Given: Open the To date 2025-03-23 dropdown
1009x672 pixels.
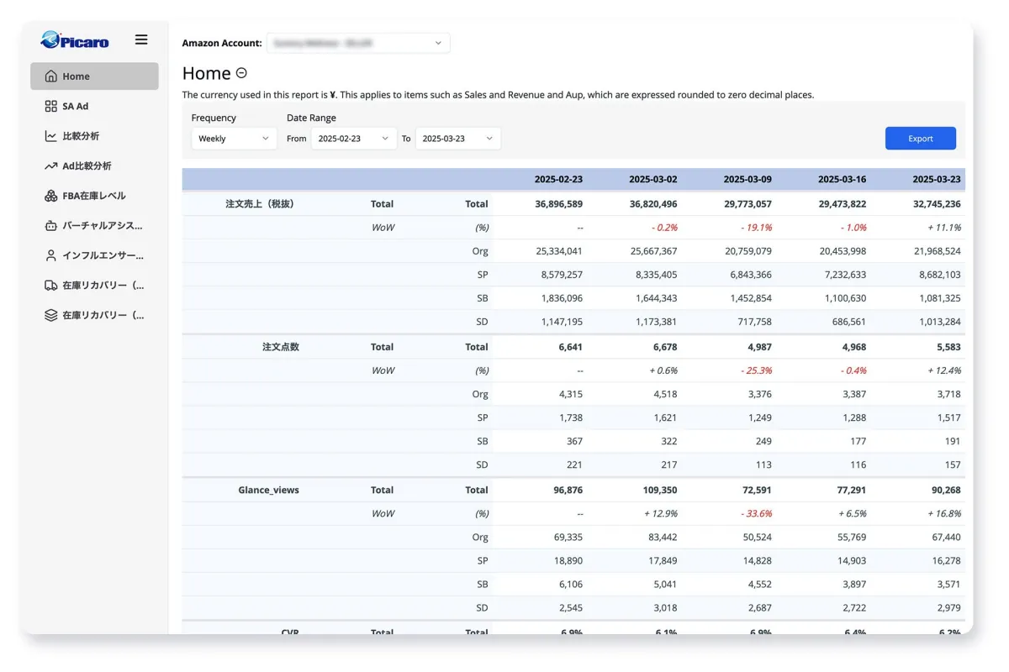Looking at the screenshot, I should tap(457, 139).
